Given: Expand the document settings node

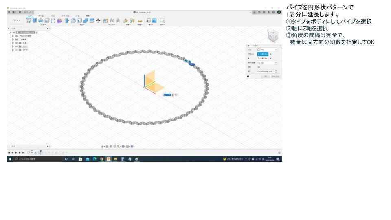Looking at the screenshot, I should tap(13, 36).
